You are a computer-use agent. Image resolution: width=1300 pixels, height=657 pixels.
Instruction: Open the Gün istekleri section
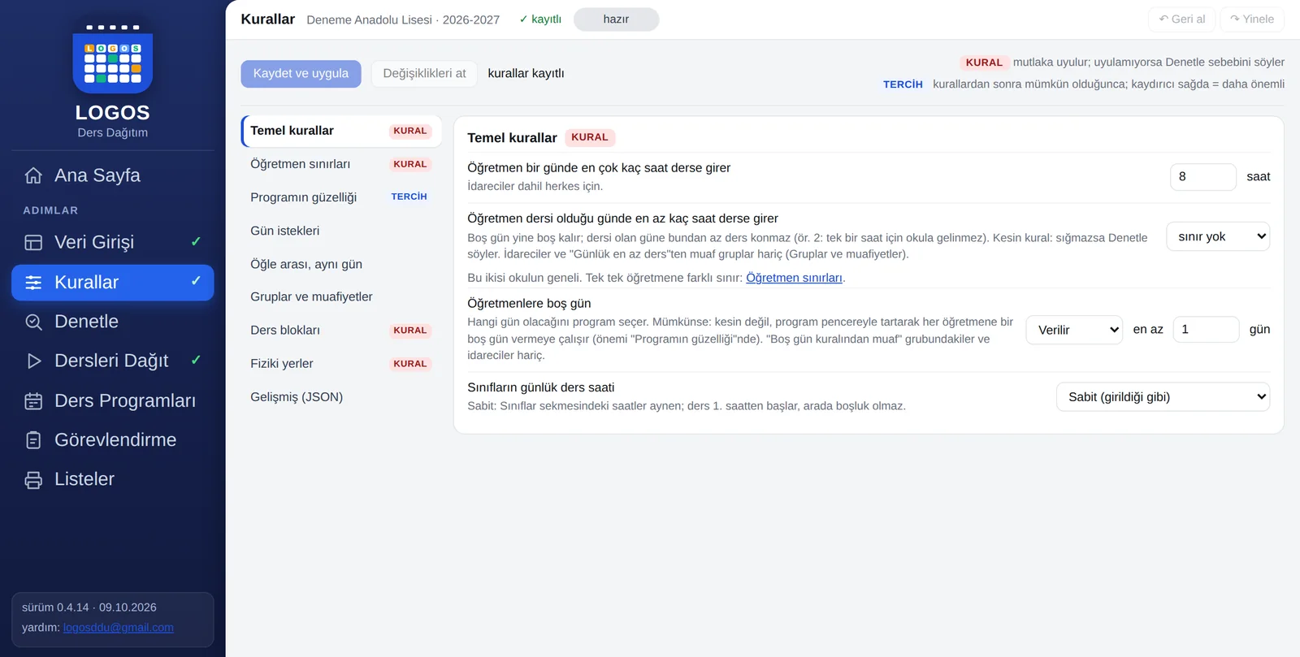point(341,231)
